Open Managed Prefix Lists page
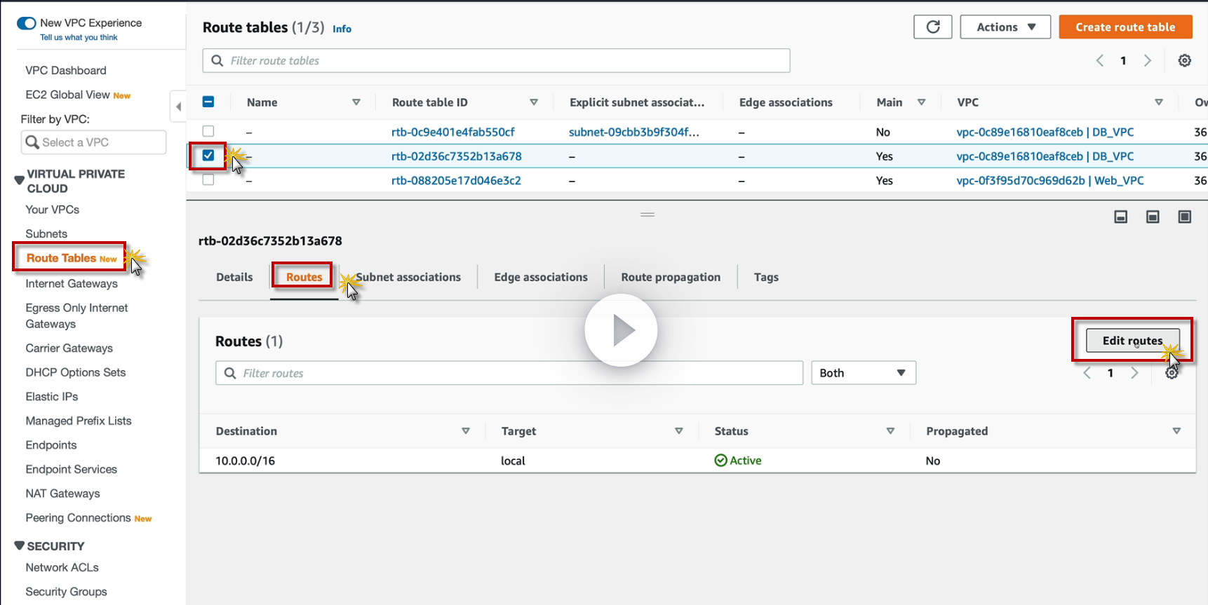 [x=79, y=421]
